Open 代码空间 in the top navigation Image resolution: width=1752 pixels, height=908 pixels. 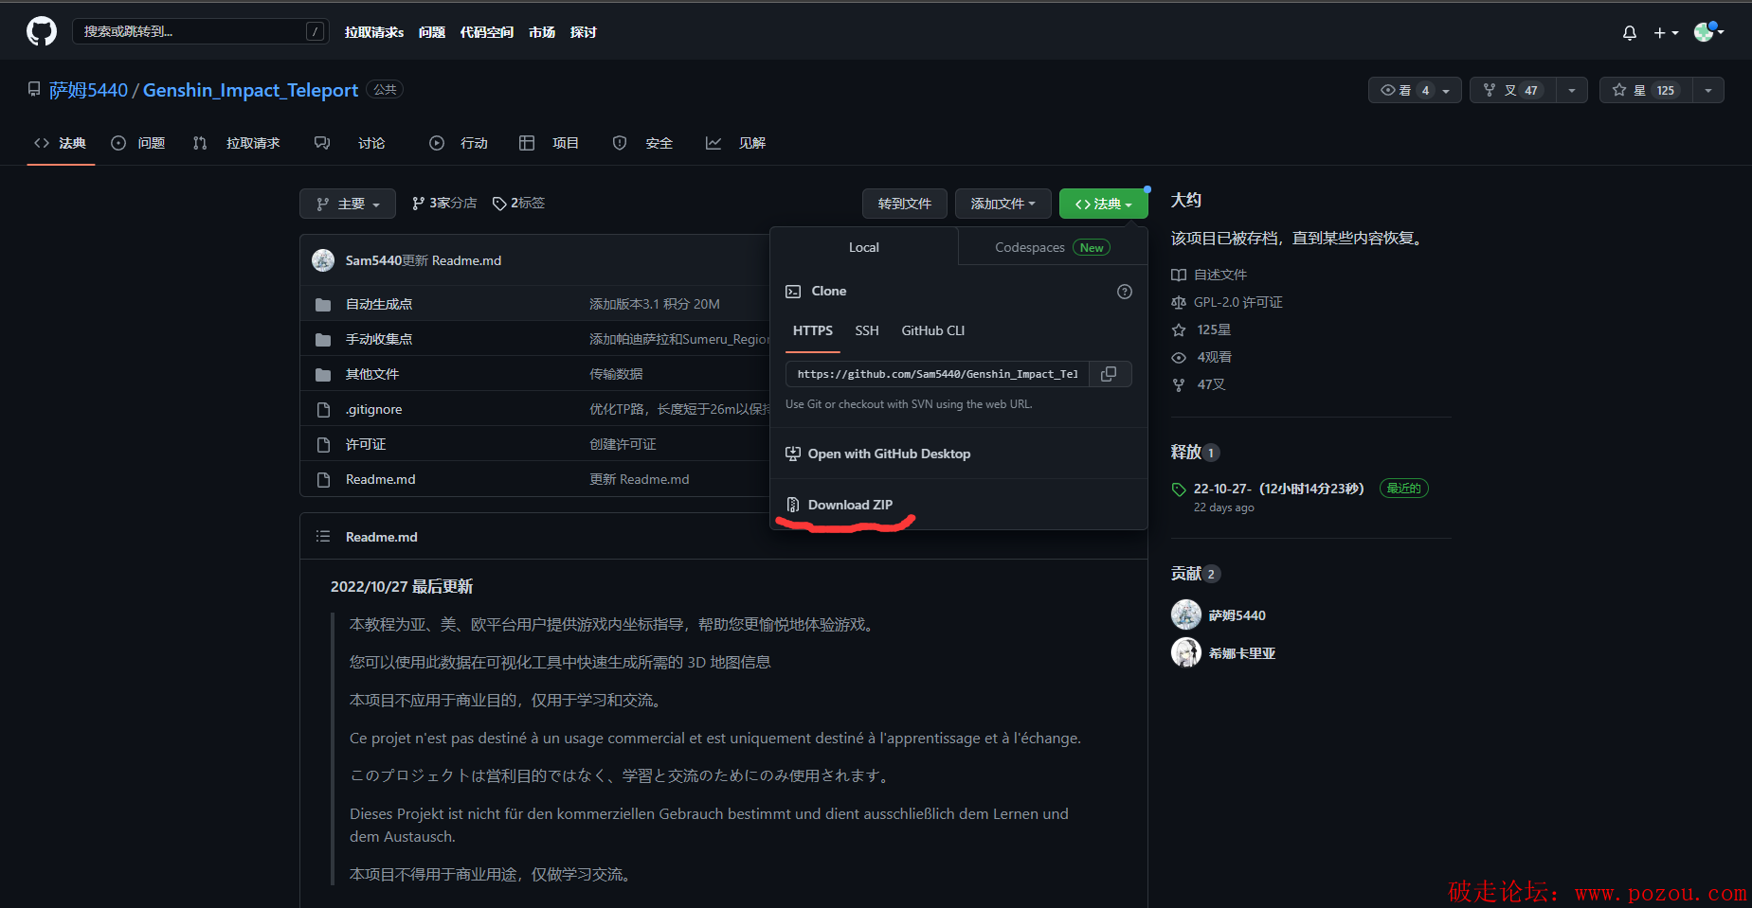pyautogui.click(x=487, y=32)
